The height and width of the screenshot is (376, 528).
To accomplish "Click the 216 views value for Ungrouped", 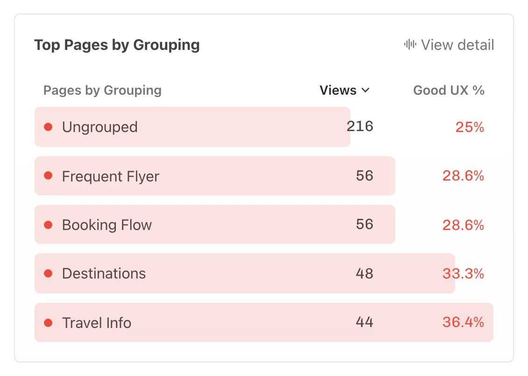I will [360, 126].
